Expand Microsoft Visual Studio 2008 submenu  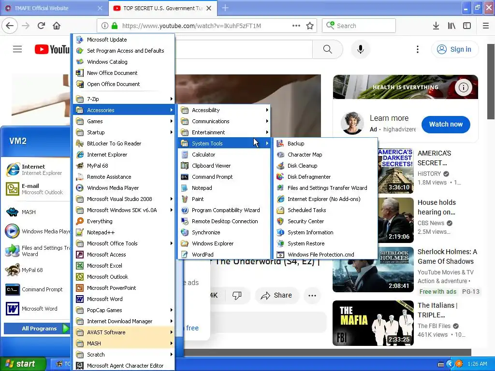(x=124, y=199)
